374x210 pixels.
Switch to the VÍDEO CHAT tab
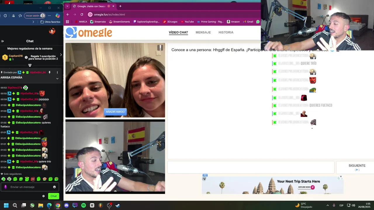tap(178, 32)
